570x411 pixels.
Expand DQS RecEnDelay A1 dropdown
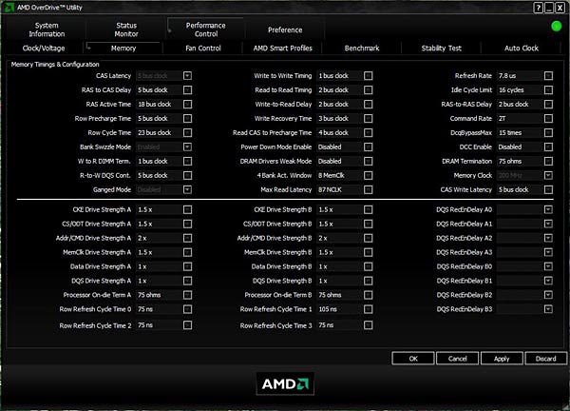(548, 224)
